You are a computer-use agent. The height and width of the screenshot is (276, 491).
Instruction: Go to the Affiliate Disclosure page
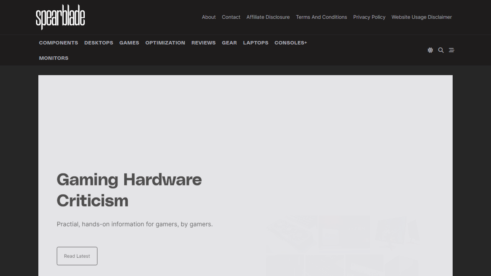[268, 17]
